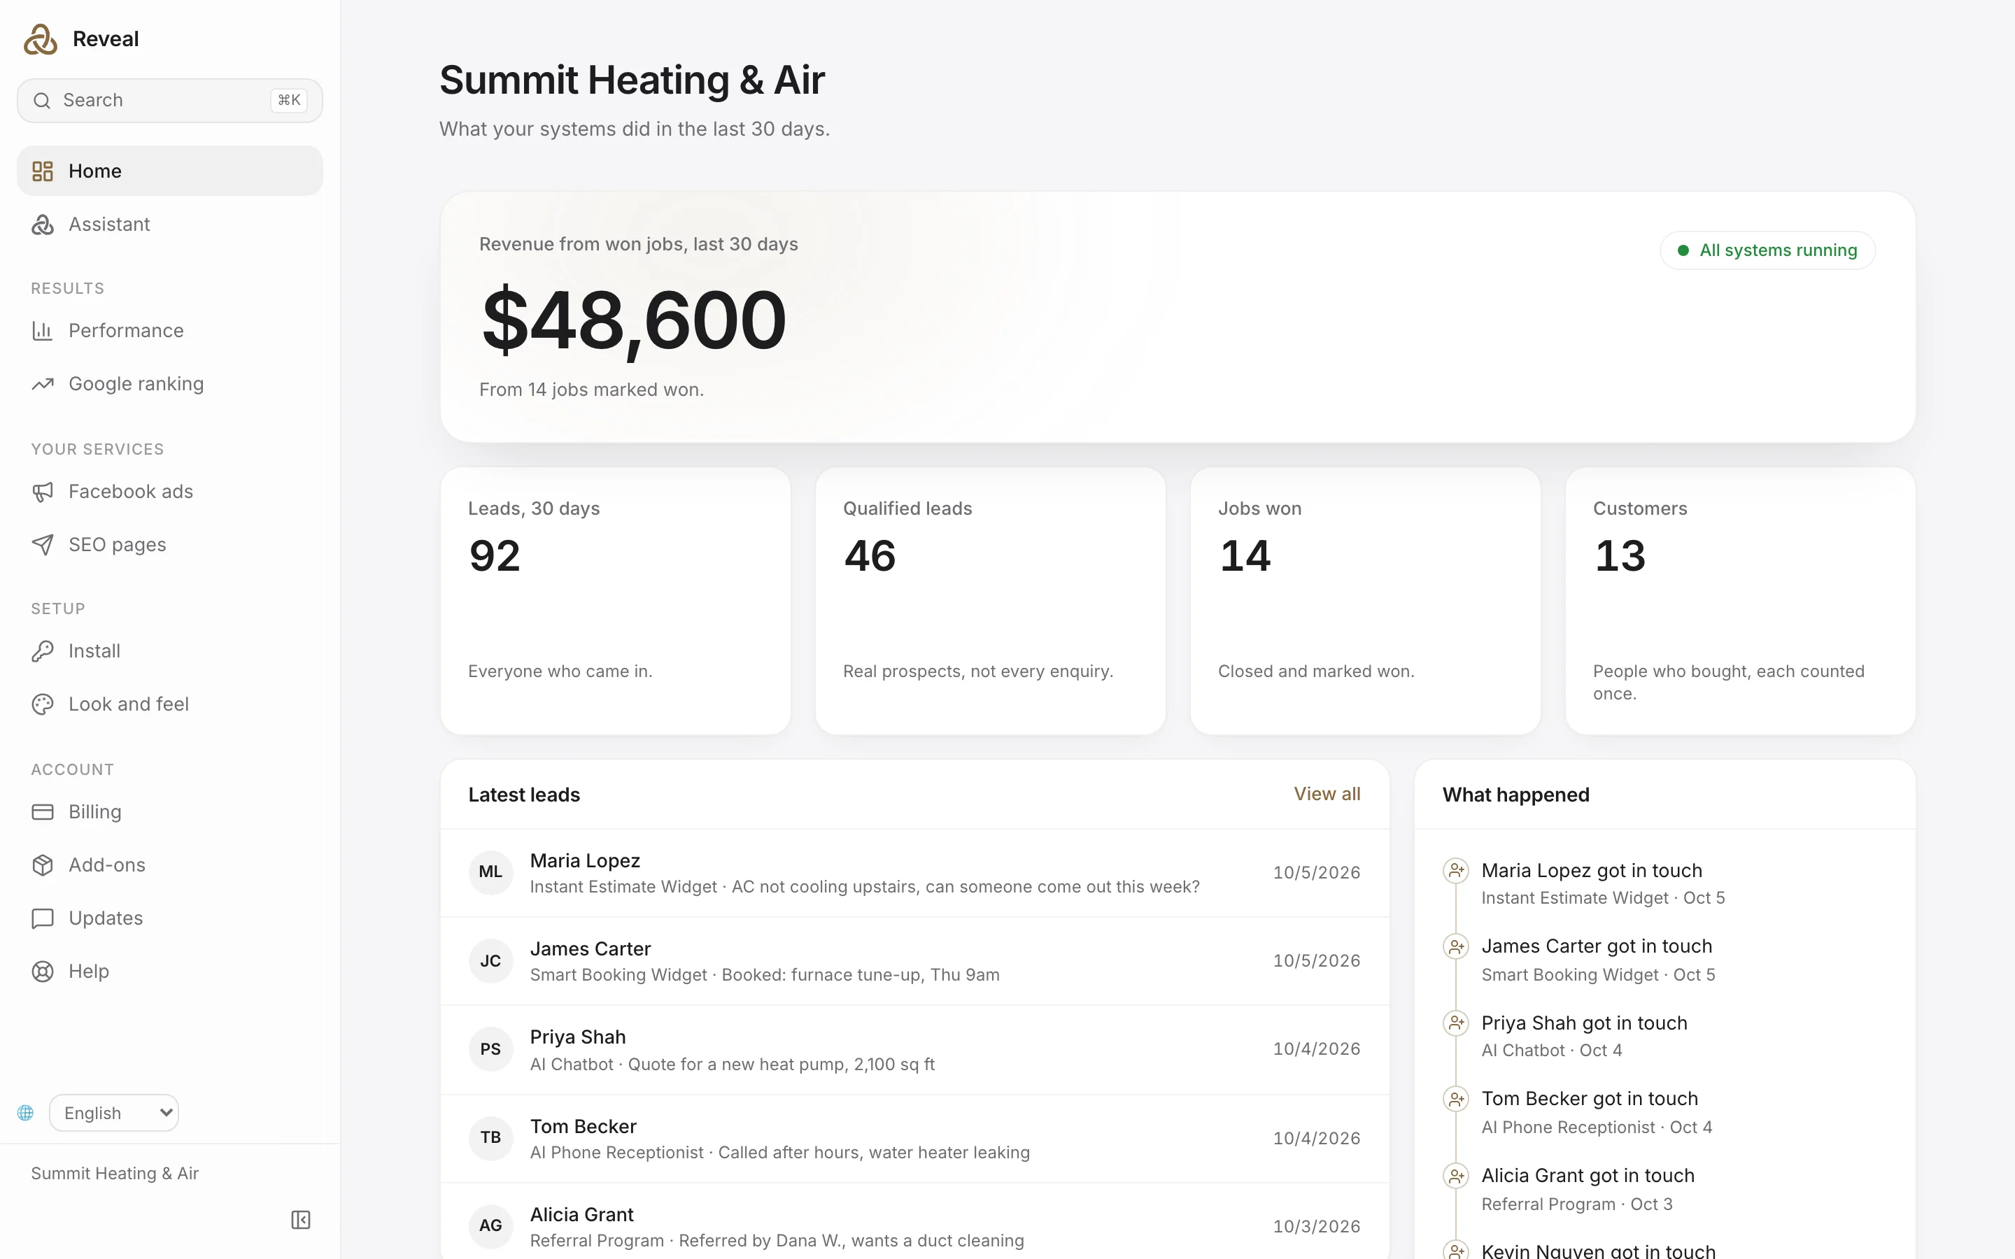Click the Assistant icon in sidebar
2015x1259 pixels.
(43, 224)
